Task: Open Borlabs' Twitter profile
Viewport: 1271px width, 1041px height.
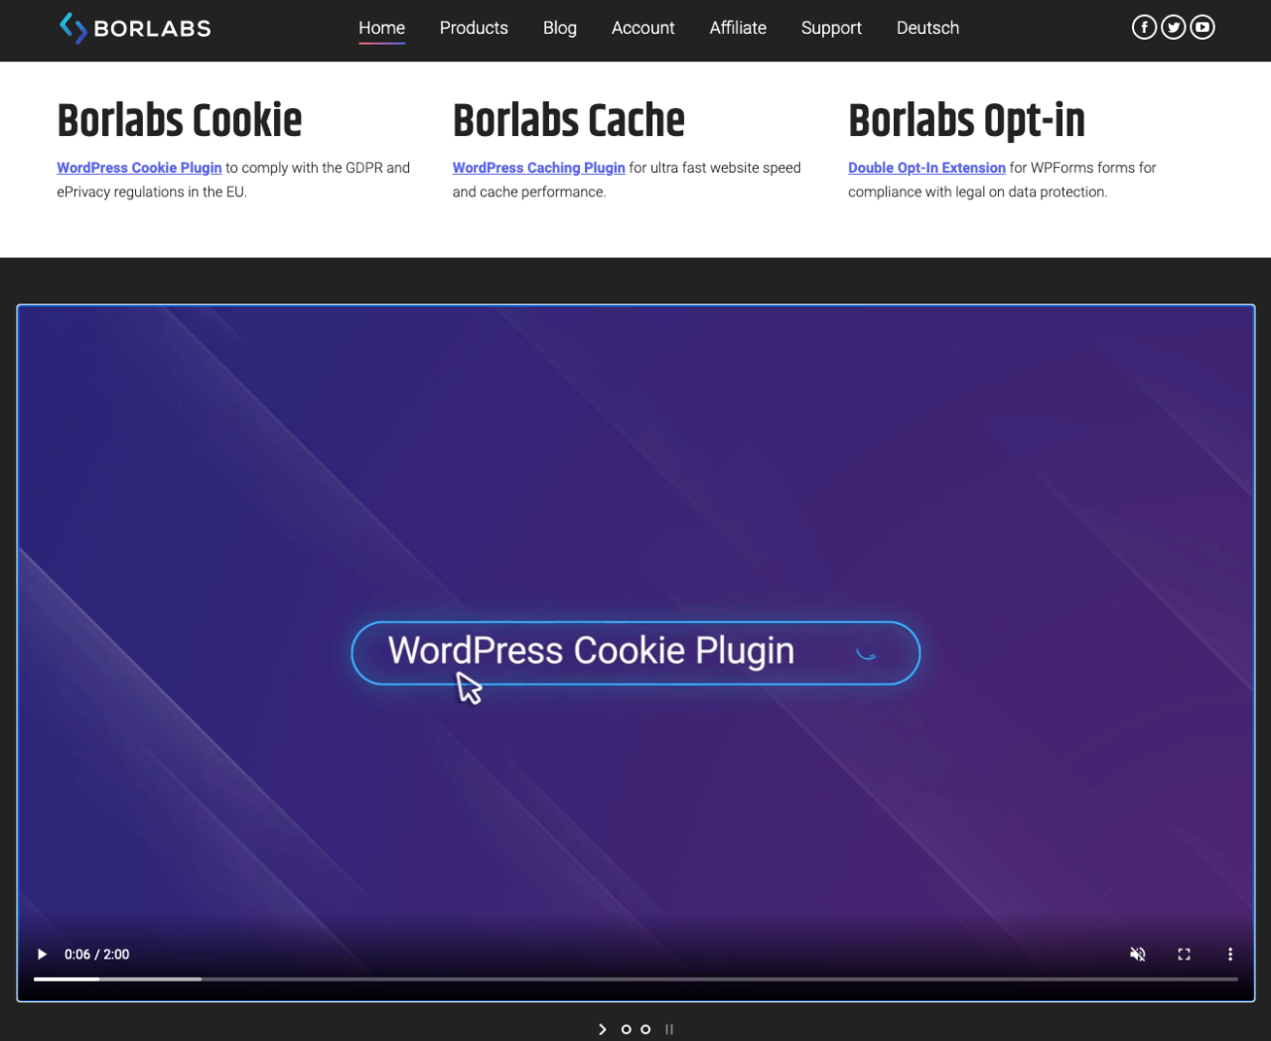Action: pyautogui.click(x=1173, y=27)
